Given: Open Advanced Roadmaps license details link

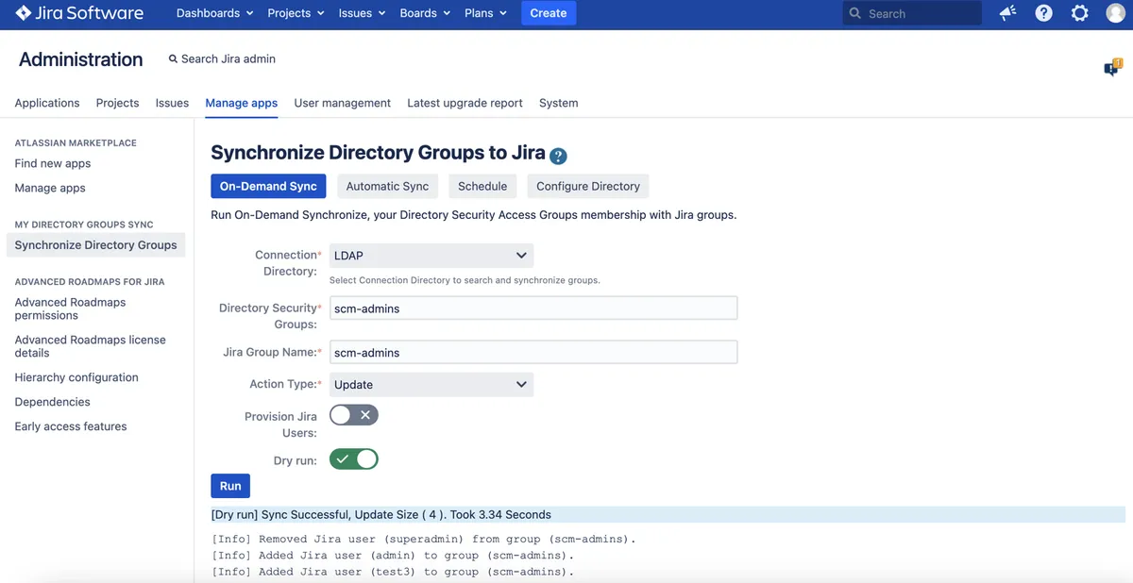Looking at the screenshot, I should pos(90,346).
